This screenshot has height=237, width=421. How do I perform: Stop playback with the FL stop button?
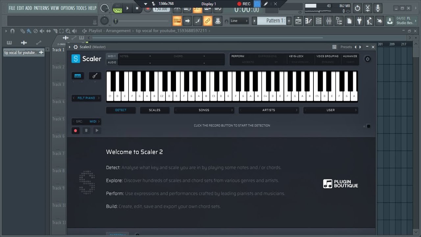click(x=137, y=8)
